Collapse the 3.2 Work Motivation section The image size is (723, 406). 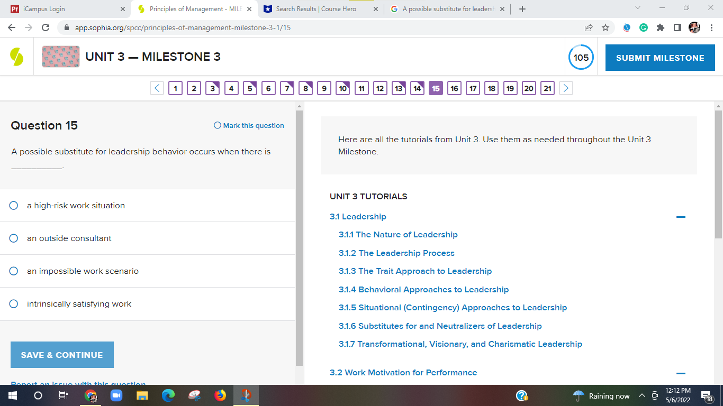[681, 373]
